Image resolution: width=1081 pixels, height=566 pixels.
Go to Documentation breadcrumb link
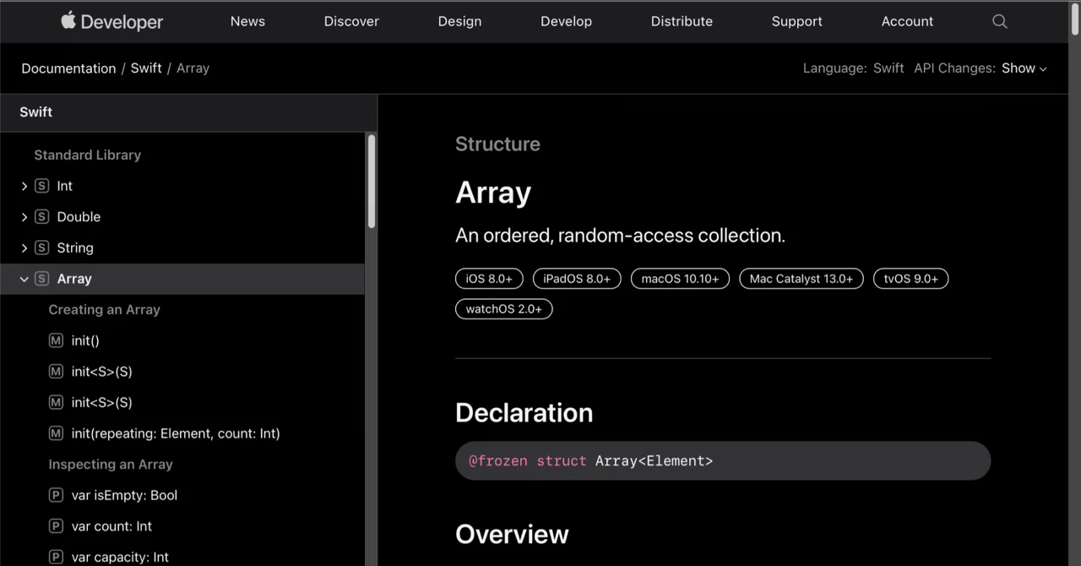pyautogui.click(x=68, y=68)
